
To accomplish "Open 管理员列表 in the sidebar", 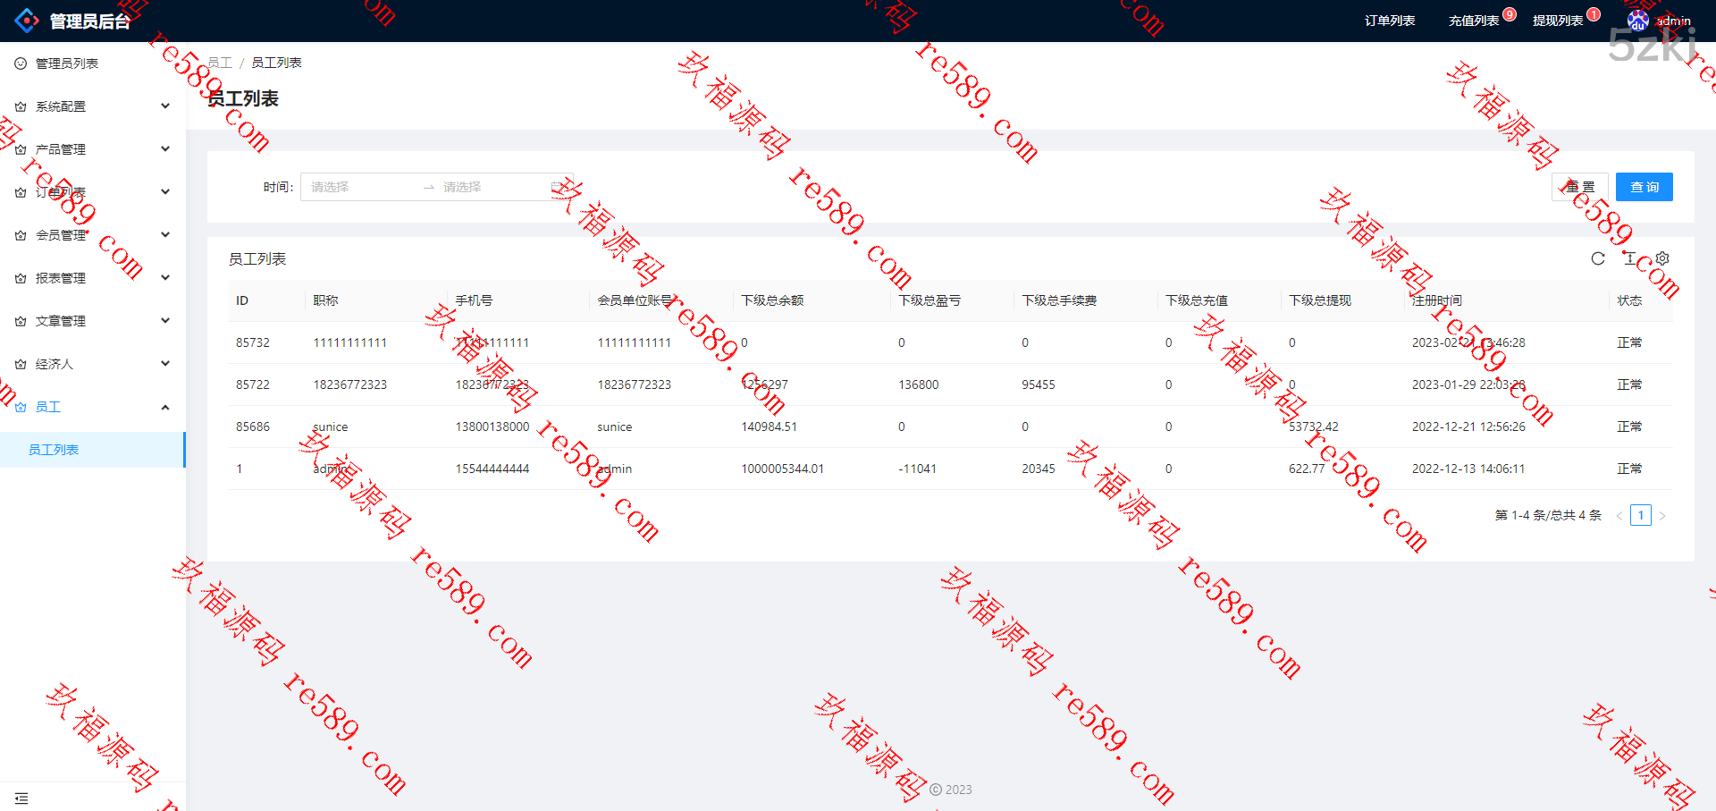I will tap(67, 63).
